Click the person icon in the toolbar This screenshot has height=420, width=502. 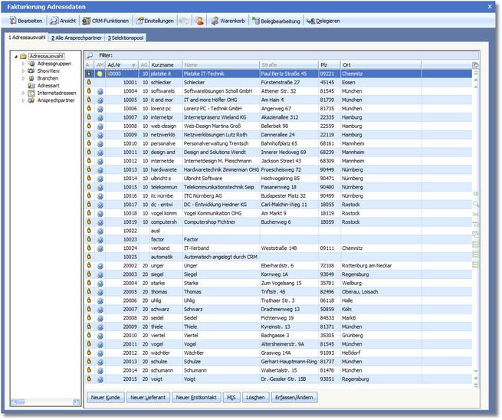[199, 21]
